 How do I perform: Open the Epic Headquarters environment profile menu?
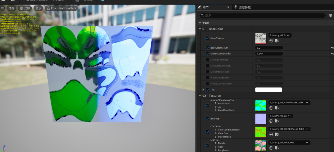(61, 8)
